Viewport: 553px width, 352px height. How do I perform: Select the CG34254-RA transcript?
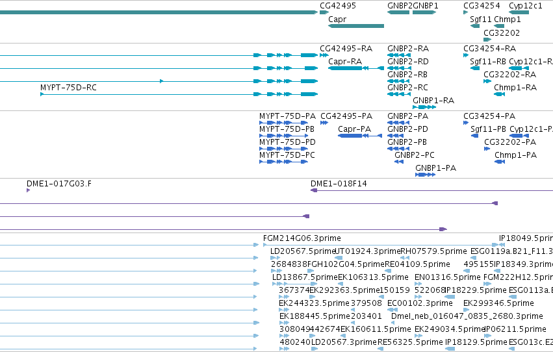466,55
